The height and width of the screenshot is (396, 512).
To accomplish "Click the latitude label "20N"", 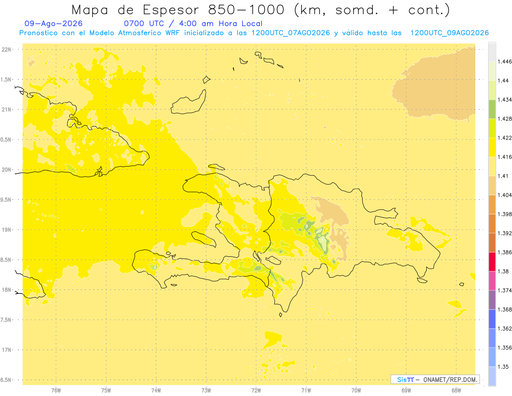I will (x=7, y=170).
